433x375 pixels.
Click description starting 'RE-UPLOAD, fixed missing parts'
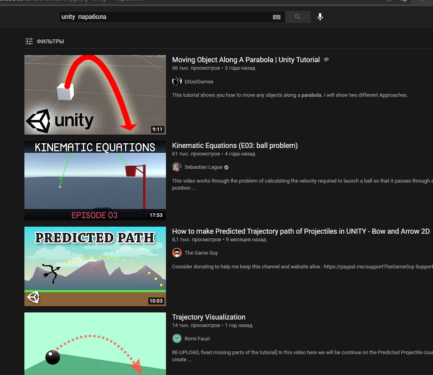302,356
